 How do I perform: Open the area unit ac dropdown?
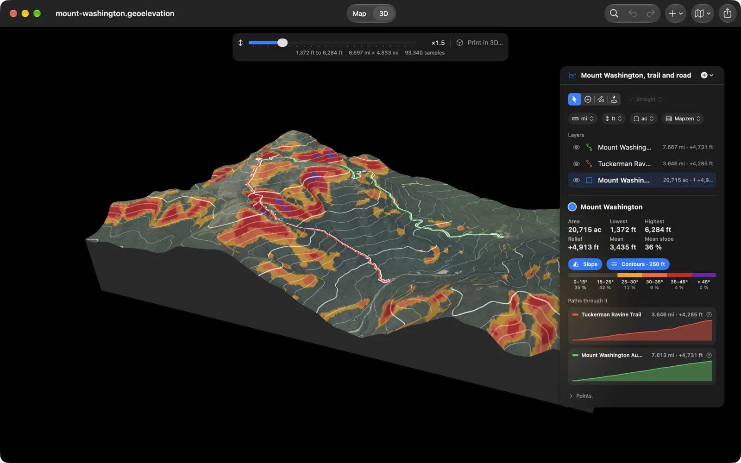coord(644,119)
